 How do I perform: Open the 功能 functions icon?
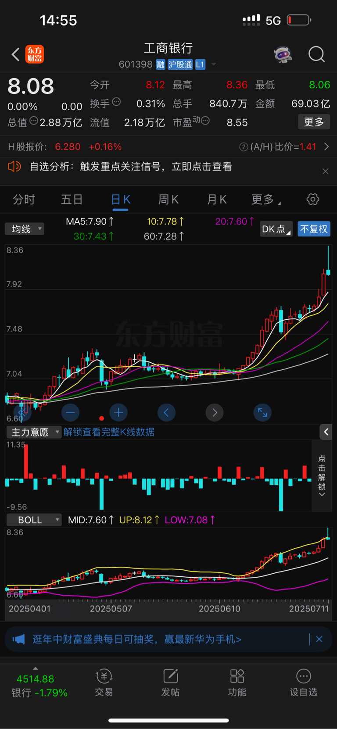tap(237, 683)
